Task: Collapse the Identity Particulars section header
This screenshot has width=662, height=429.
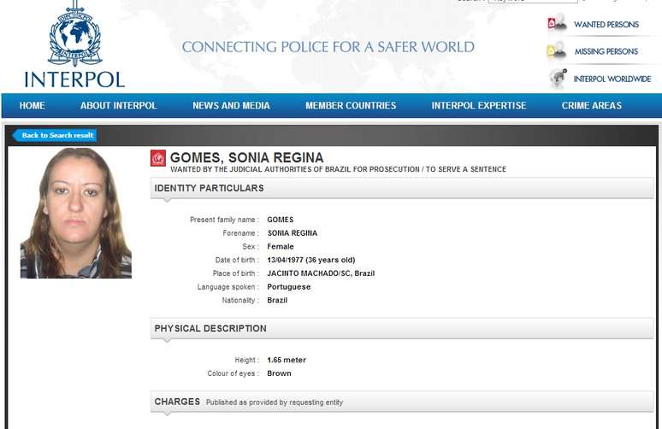Action: point(401,188)
